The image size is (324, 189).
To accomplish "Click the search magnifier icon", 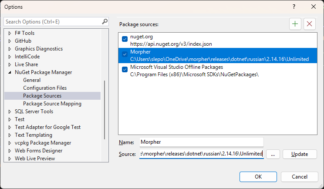I will click(x=105, y=21).
